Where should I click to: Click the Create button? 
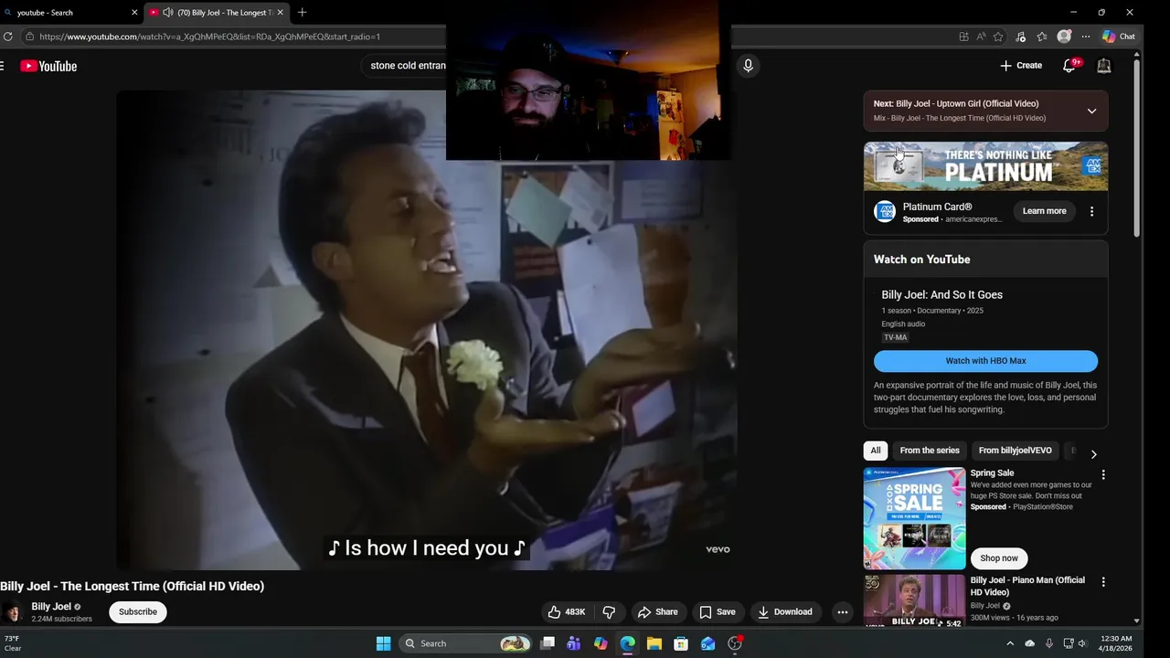1021,66
